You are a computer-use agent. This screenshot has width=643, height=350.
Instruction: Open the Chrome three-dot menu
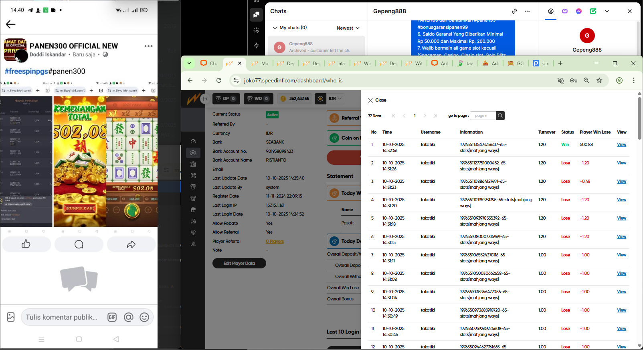[634, 80]
